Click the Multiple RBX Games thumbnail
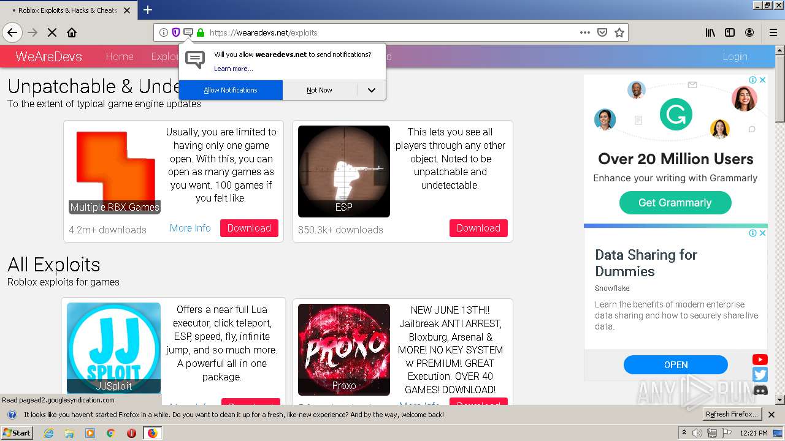The image size is (785, 441). coord(115,171)
